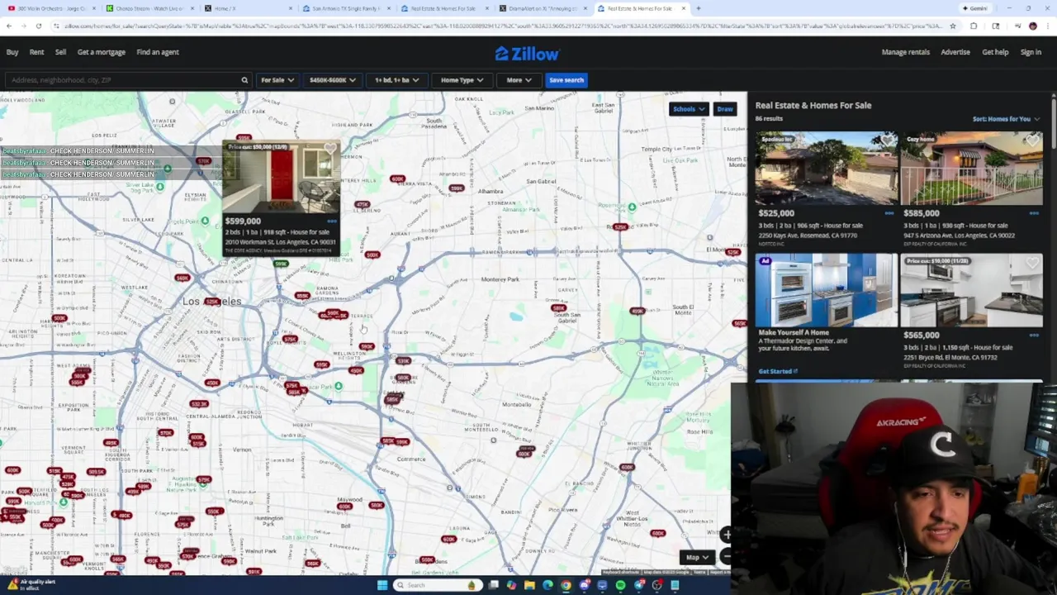Bookmark this page with star icon
This screenshot has width=1057, height=595.
[953, 26]
